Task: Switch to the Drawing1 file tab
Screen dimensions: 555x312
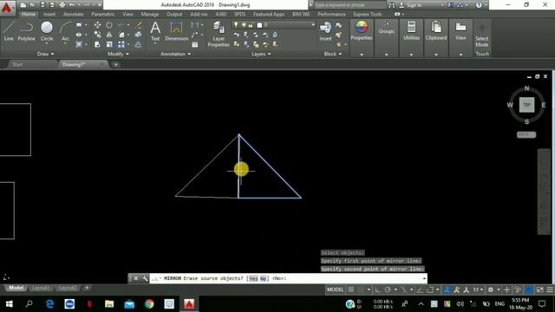Action: (x=74, y=64)
